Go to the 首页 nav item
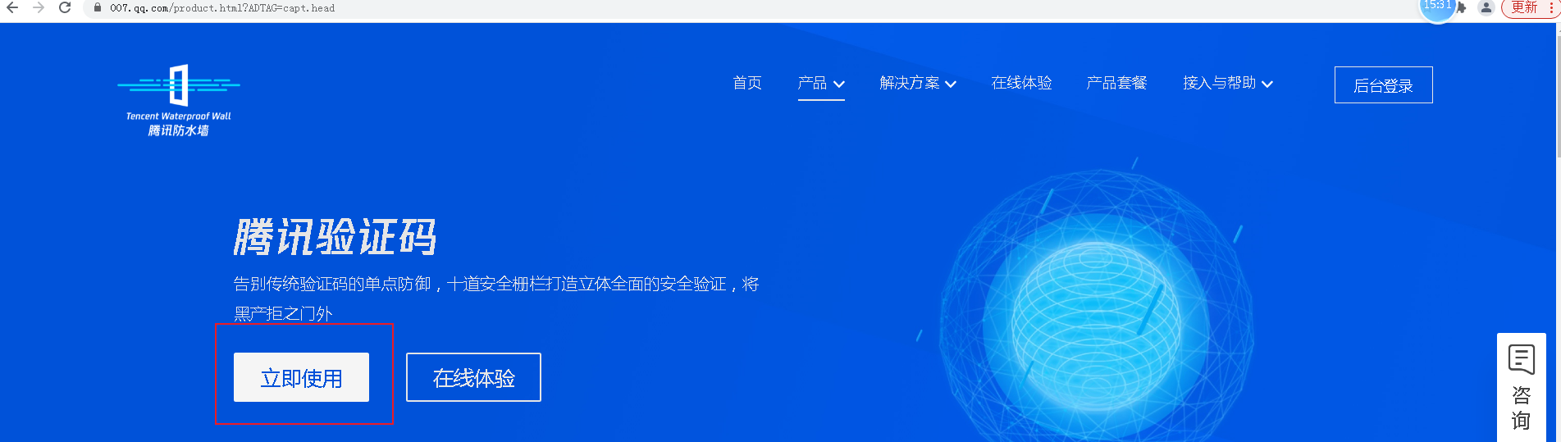The image size is (1561, 442). [x=746, y=83]
